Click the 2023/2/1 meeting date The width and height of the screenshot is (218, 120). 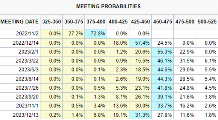[x=29, y=52]
